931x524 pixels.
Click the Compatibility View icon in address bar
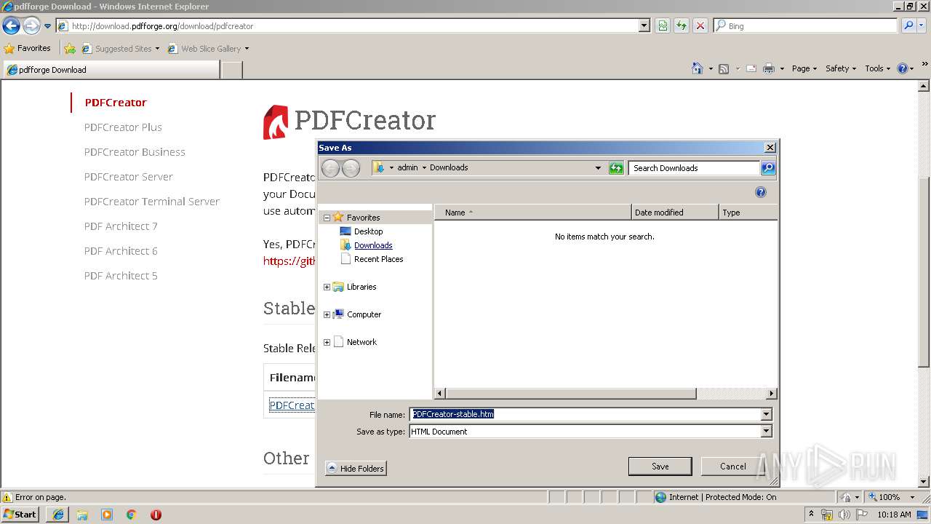663,25
